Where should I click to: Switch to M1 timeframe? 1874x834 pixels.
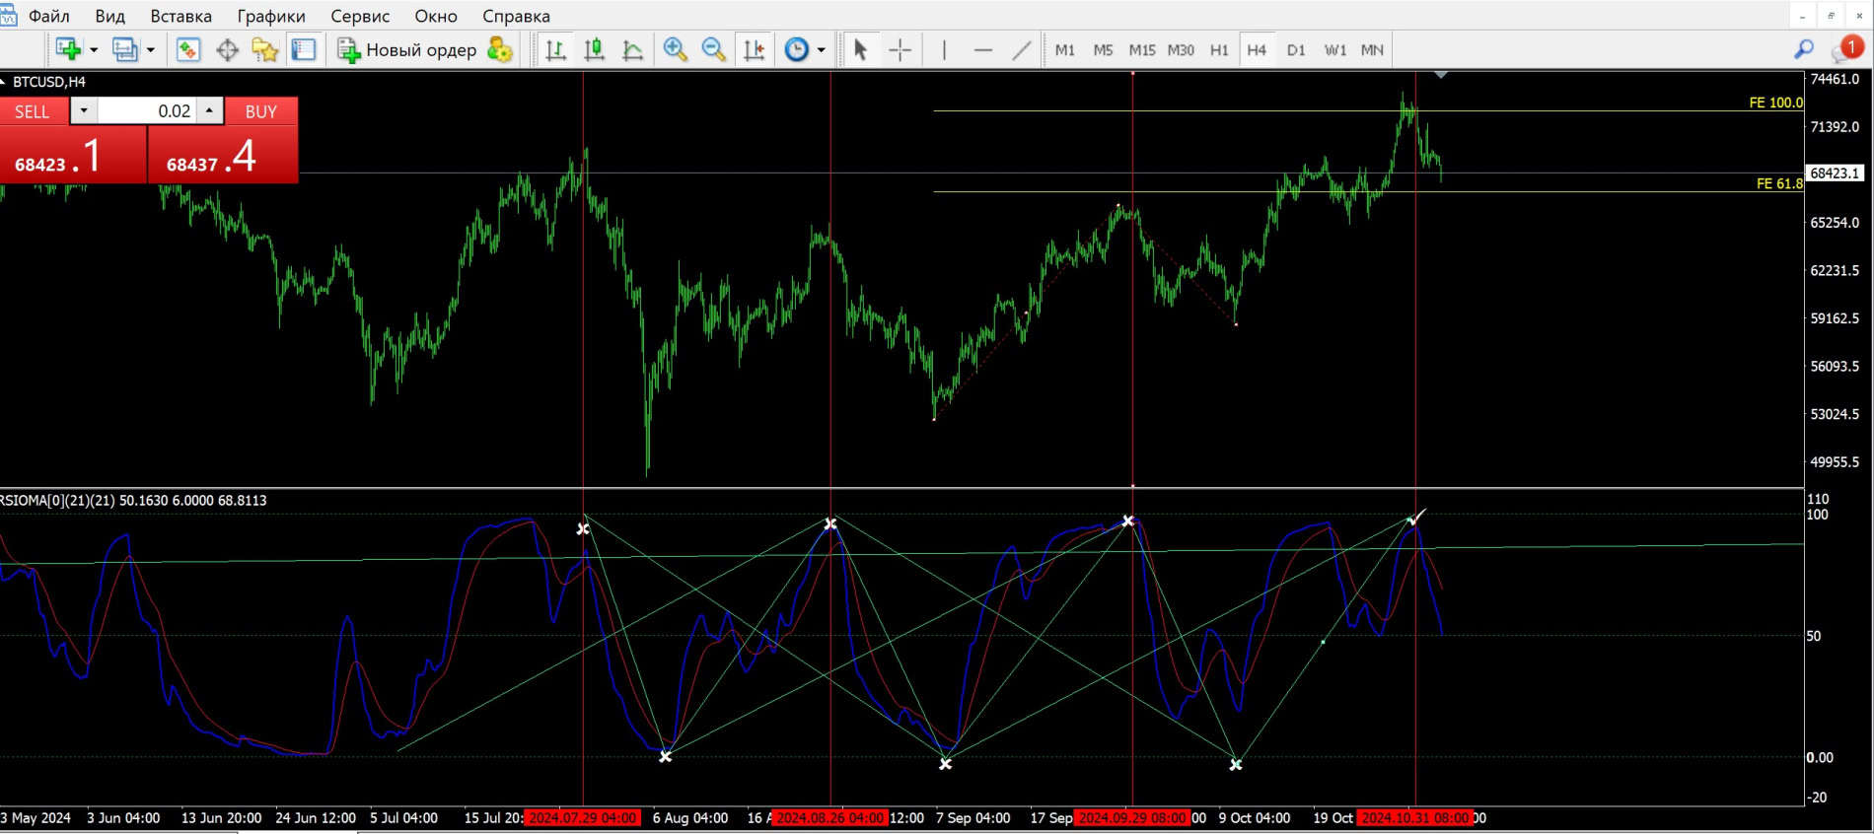coord(1065,49)
